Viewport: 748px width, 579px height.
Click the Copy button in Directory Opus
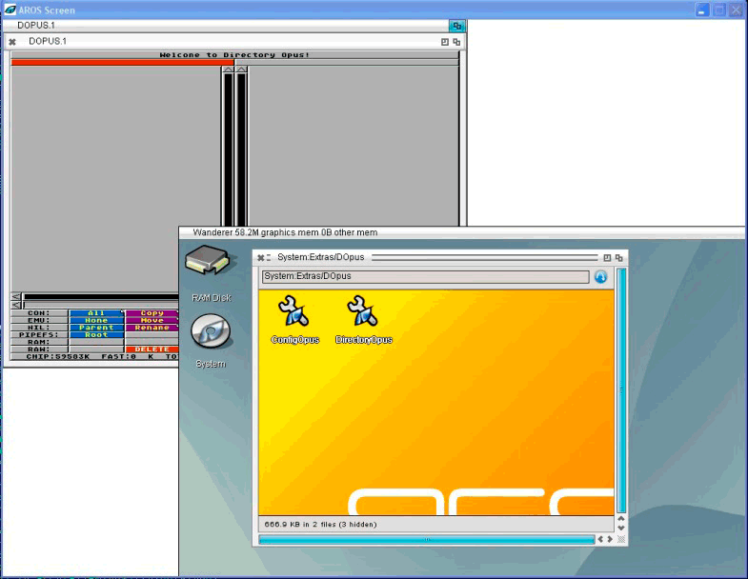tap(152, 313)
